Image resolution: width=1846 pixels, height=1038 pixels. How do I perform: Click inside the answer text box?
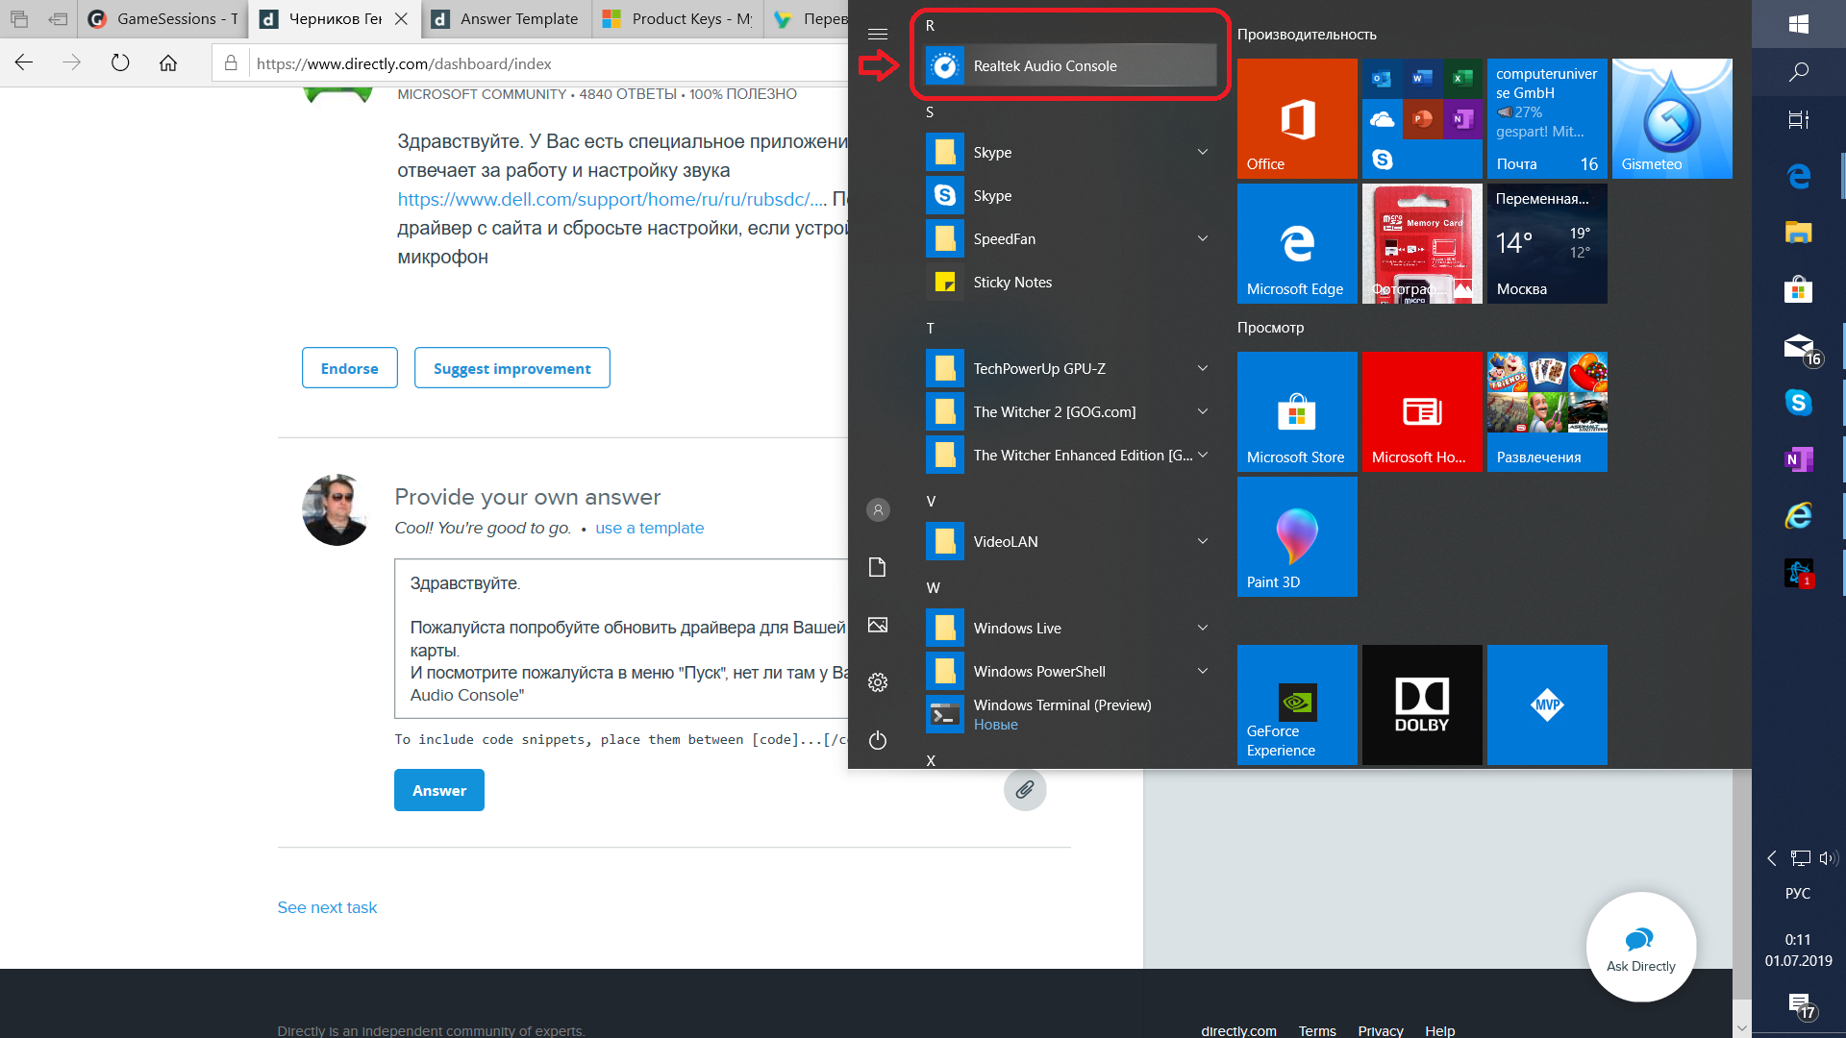coord(623,638)
